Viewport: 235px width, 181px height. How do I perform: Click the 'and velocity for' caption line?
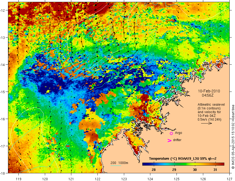(209, 112)
